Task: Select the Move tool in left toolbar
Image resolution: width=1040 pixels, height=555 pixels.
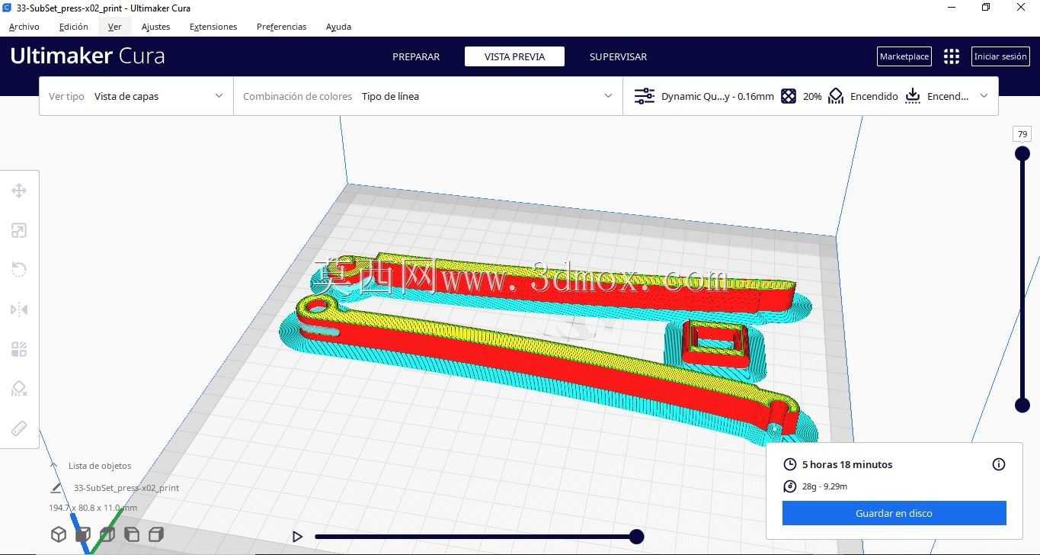Action: [19, 191]
